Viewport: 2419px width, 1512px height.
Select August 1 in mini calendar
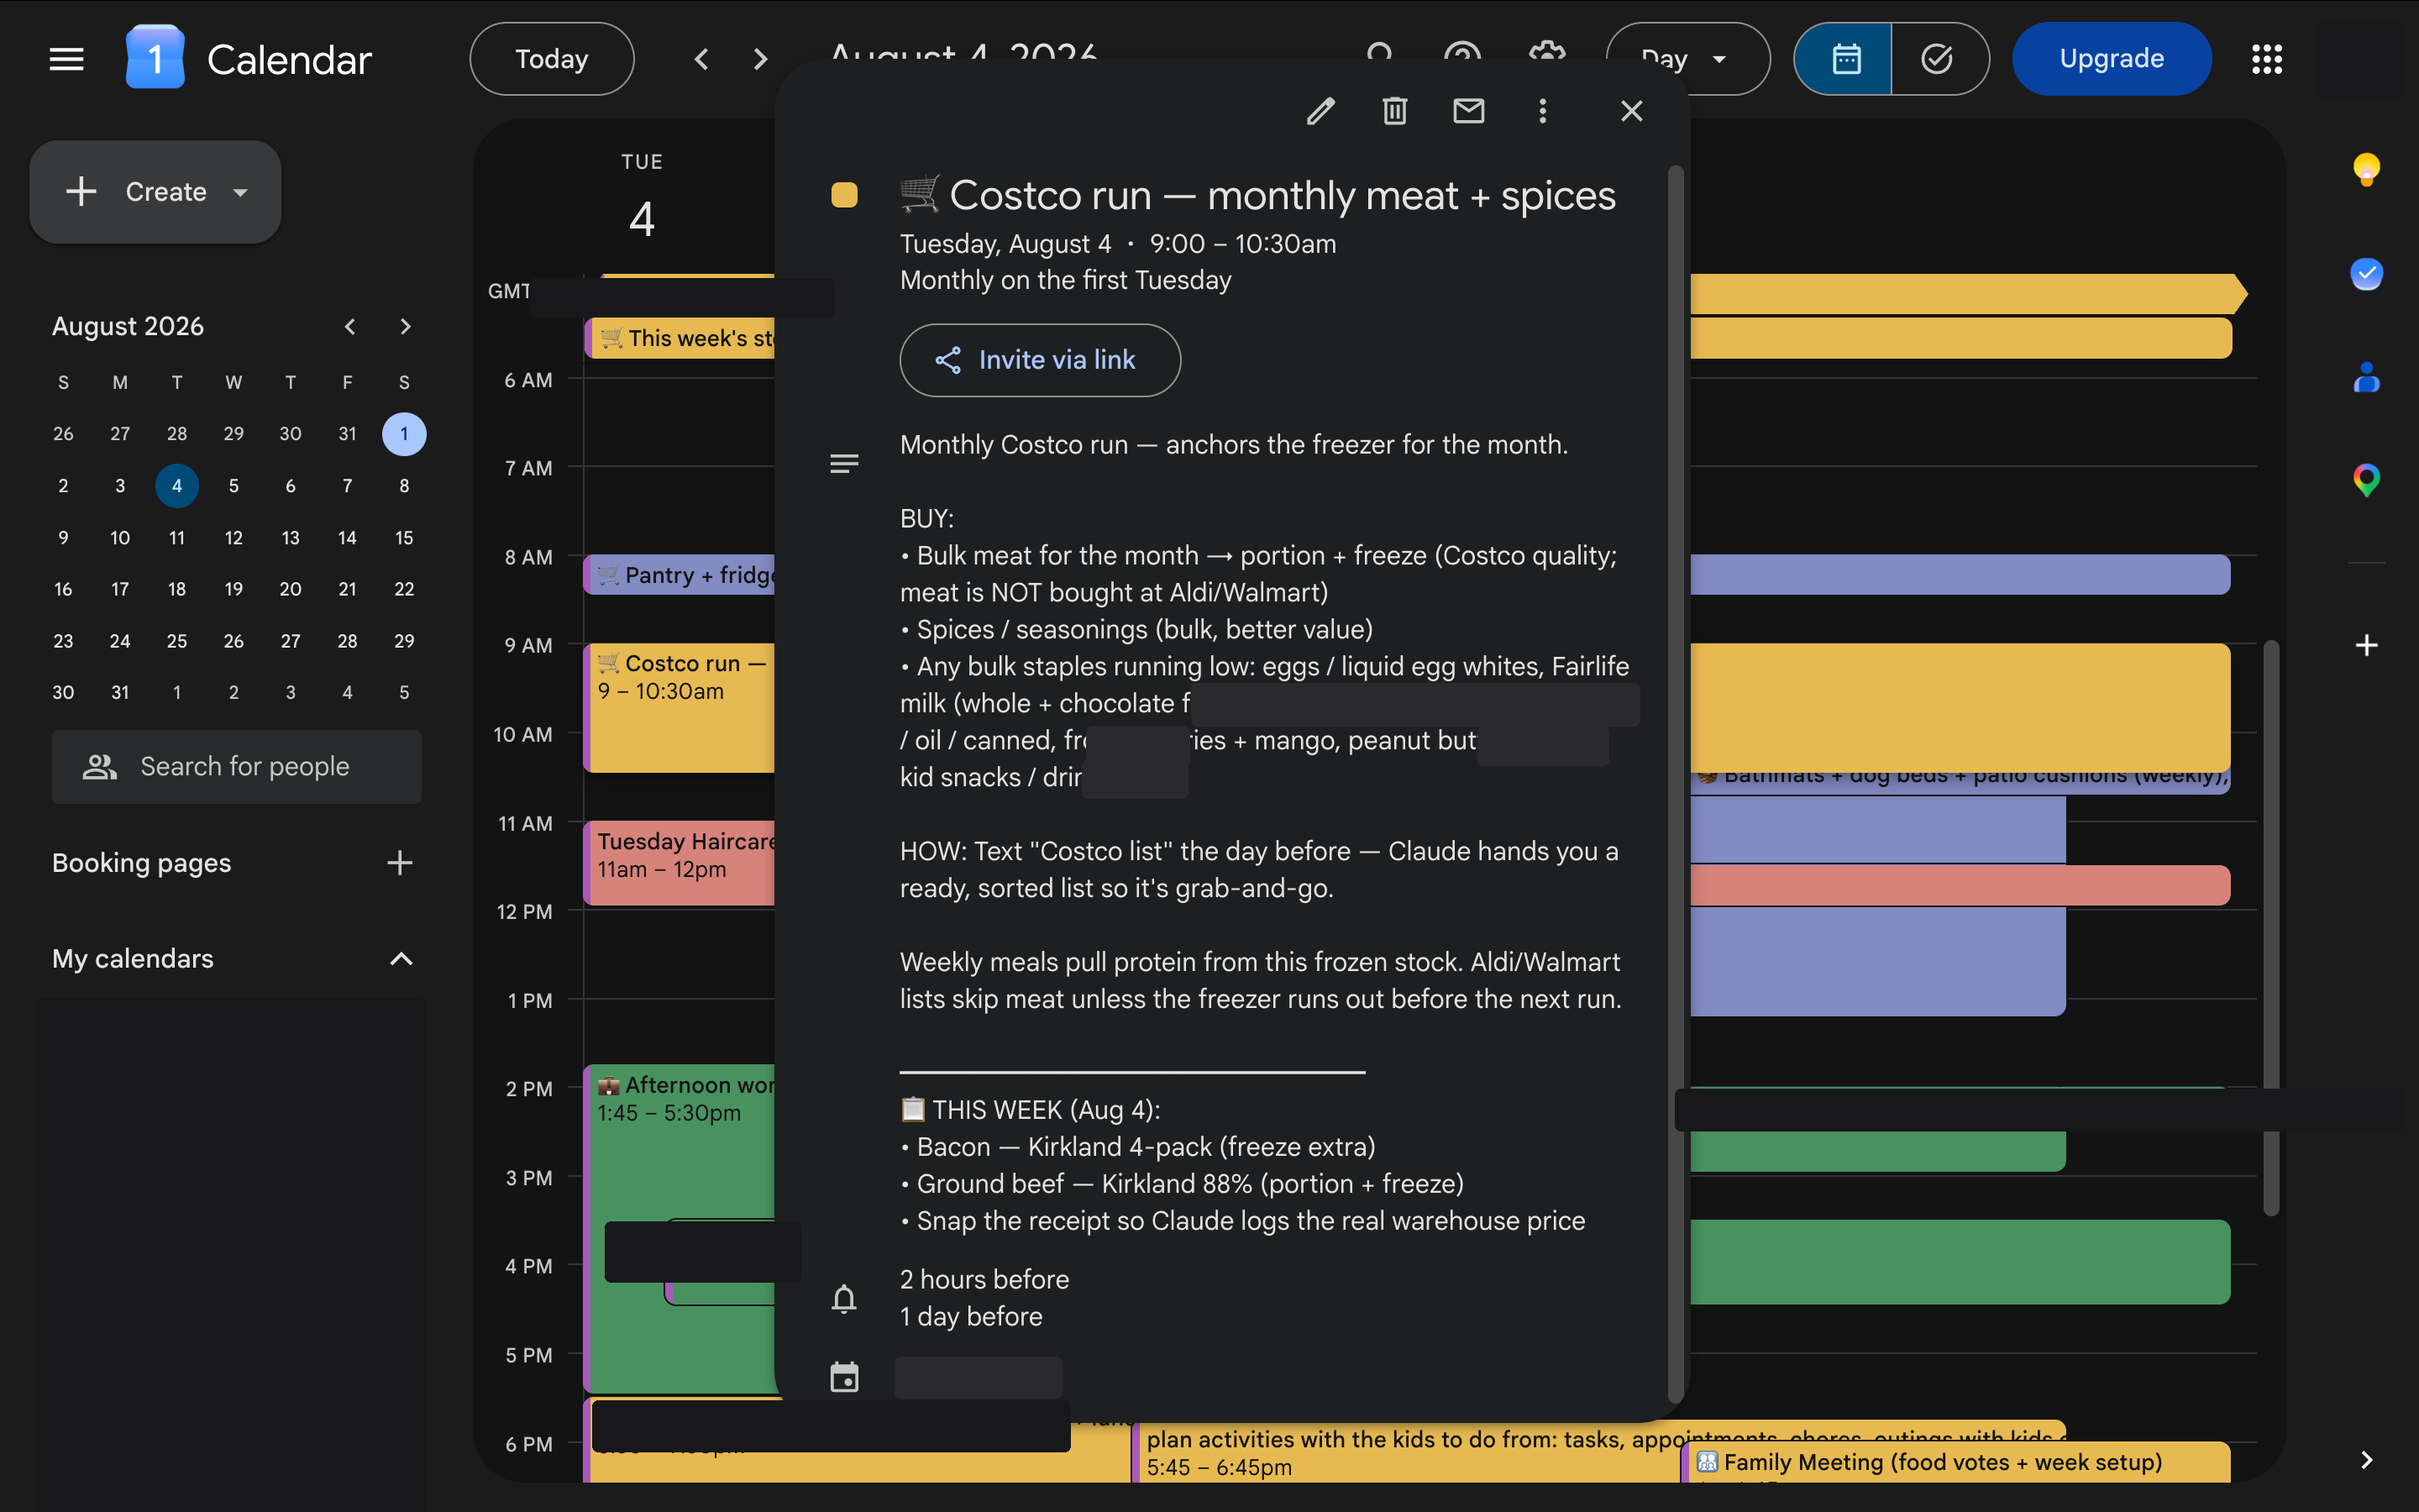[404, 434]
